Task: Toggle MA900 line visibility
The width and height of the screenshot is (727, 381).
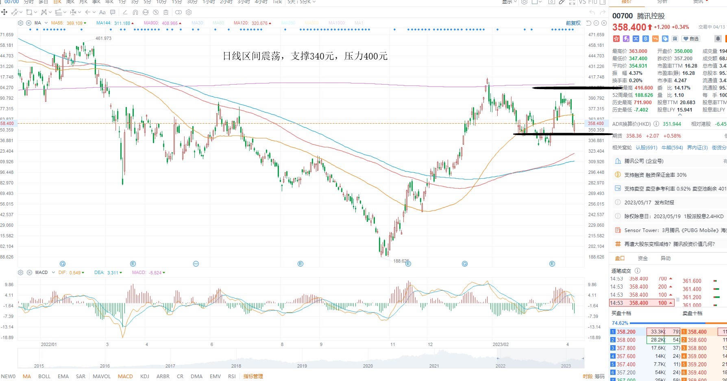Action: (163, 23)
